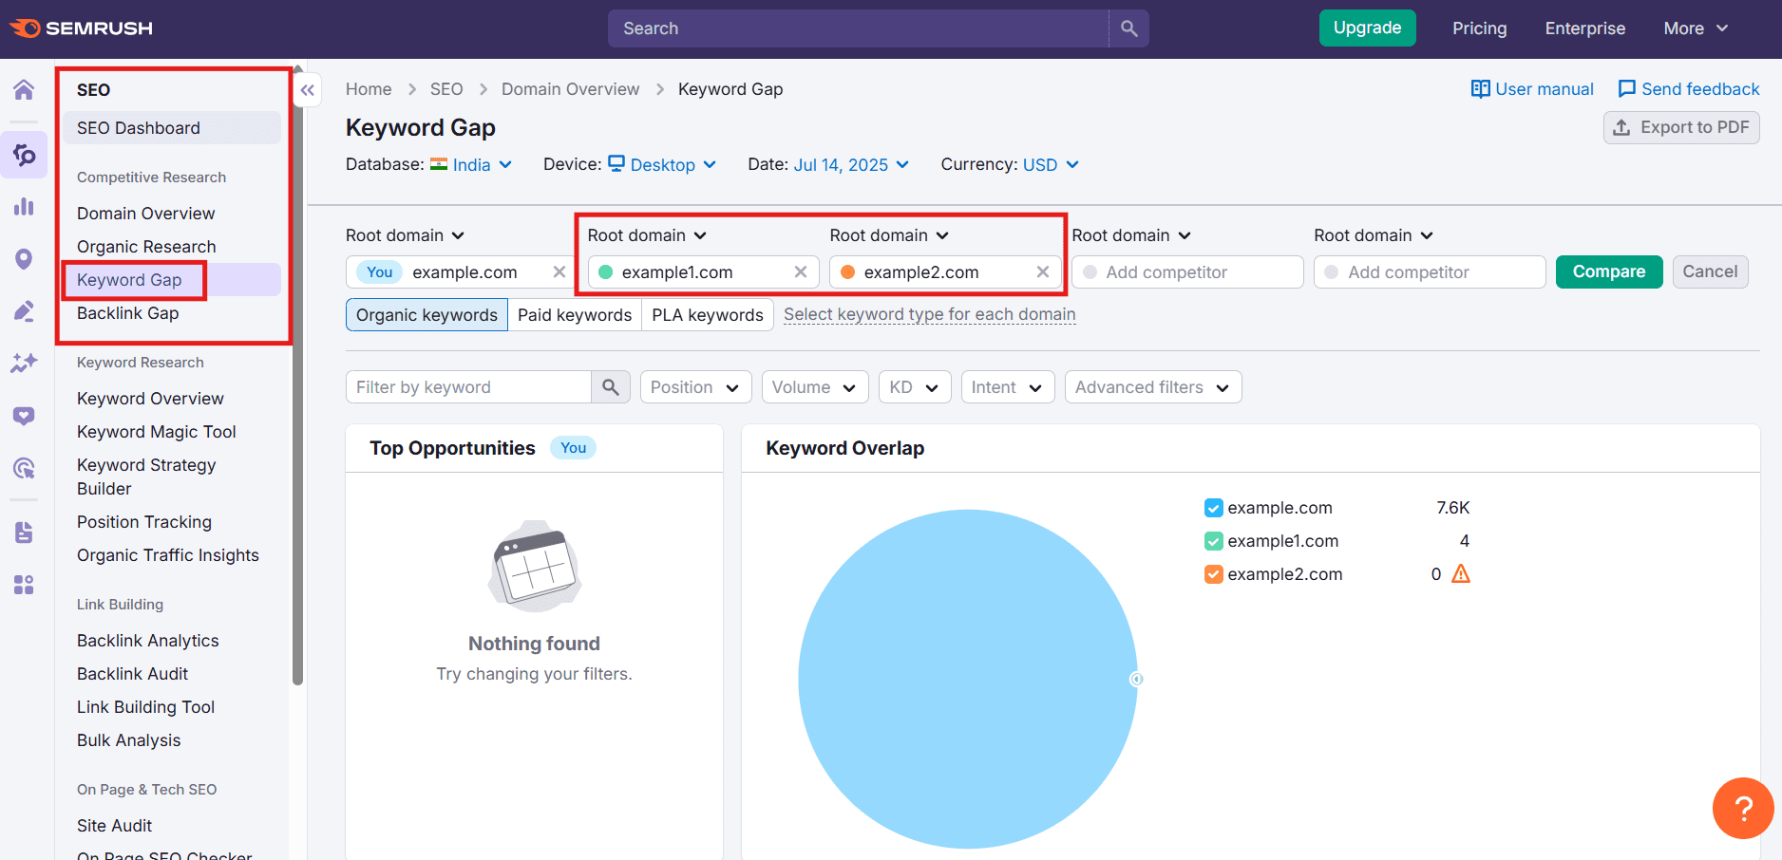Click the green color dot beside example1.com

pos(605,272)
